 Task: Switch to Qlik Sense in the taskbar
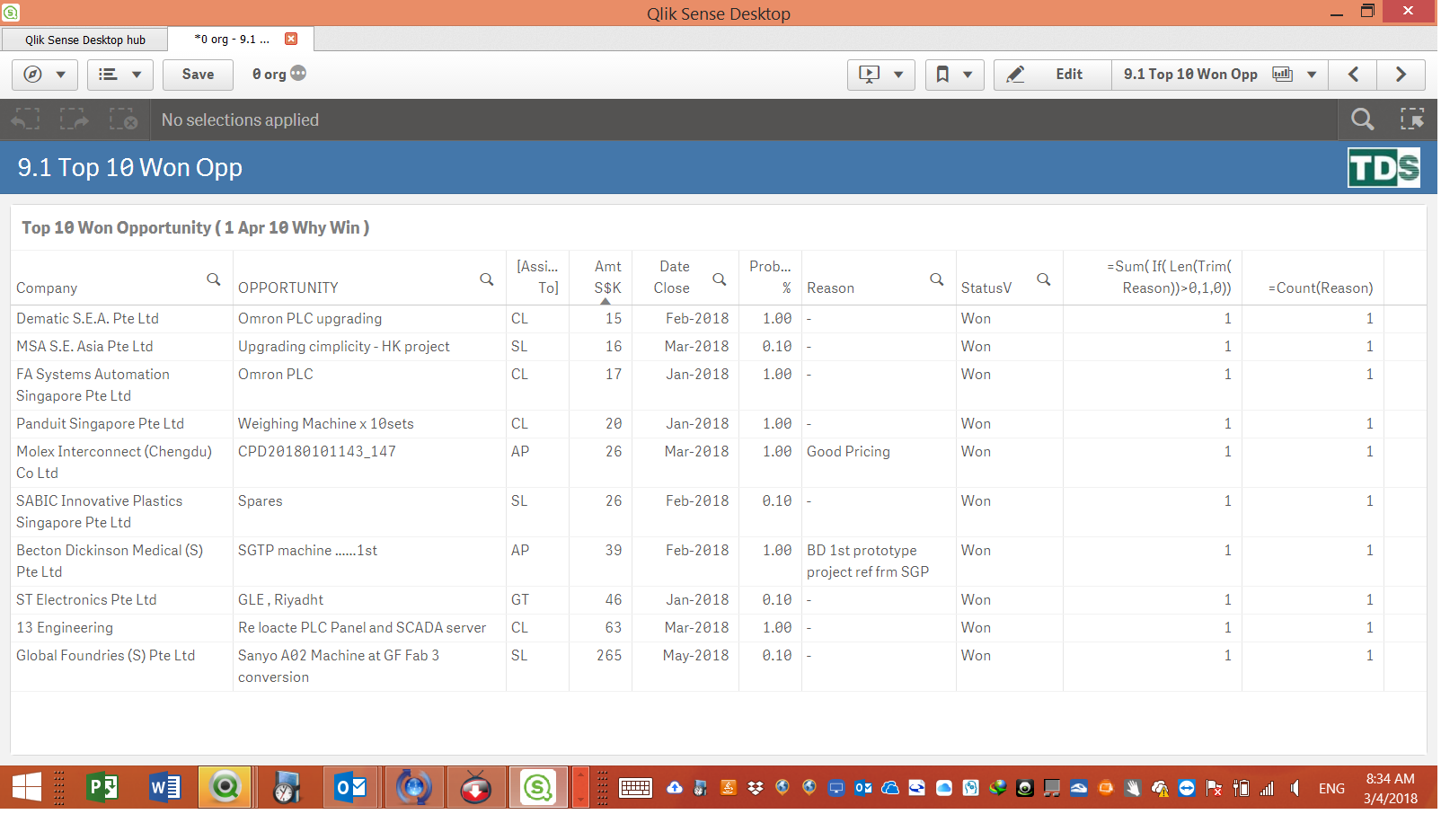pyautogui.click(x=538, y=788)
